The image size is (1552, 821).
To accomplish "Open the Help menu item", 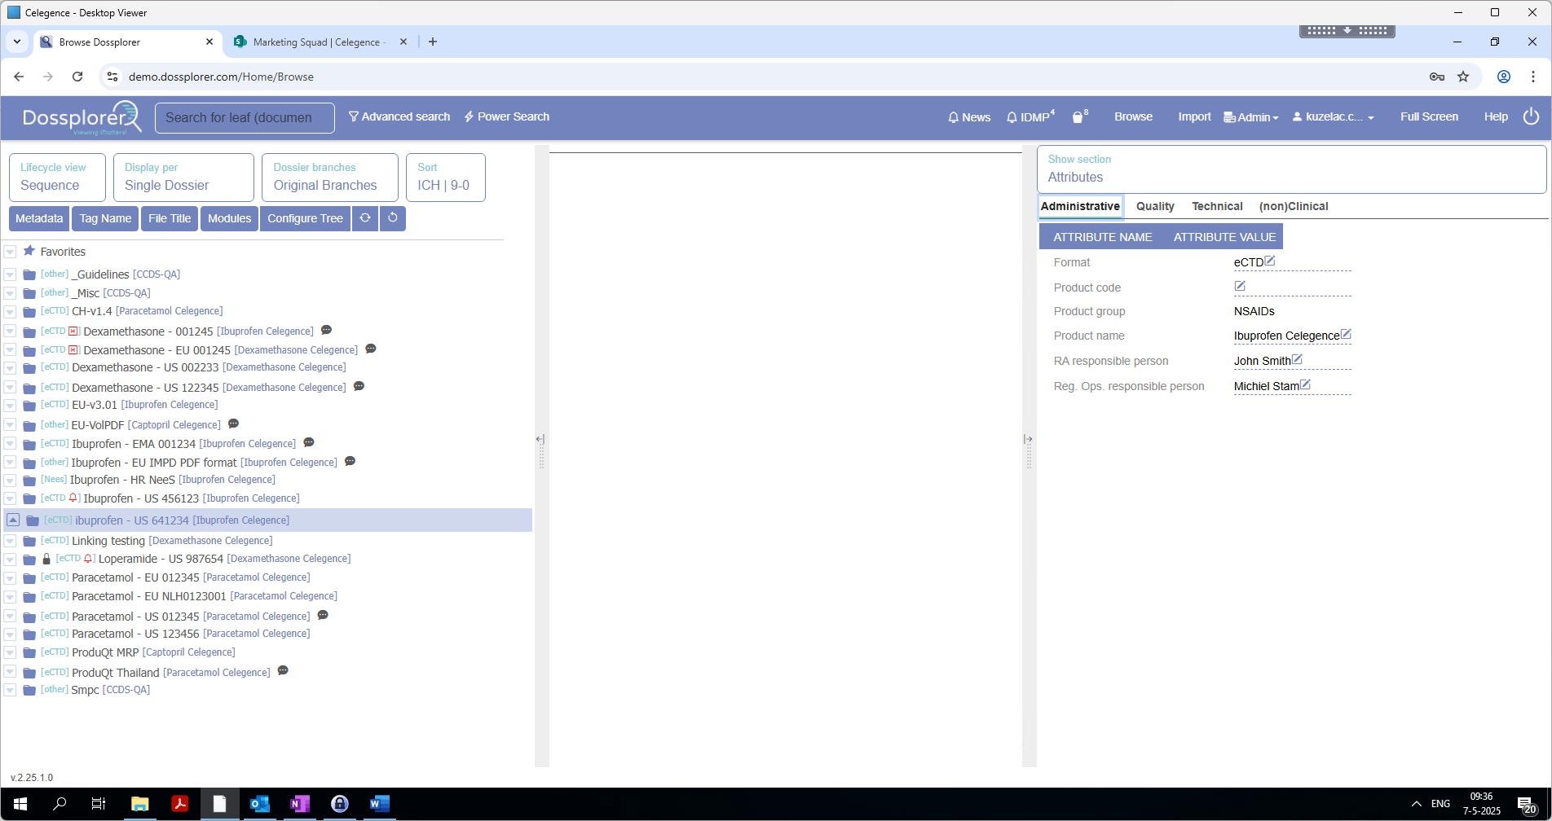I will (1496, 117).
